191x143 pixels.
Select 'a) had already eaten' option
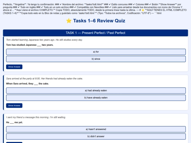96,91
